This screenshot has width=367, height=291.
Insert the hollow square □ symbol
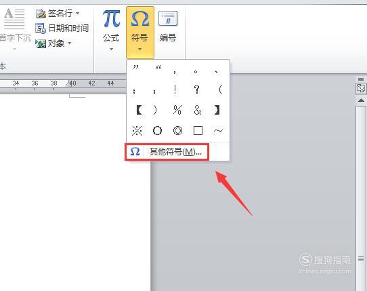(x=198, y=131)
